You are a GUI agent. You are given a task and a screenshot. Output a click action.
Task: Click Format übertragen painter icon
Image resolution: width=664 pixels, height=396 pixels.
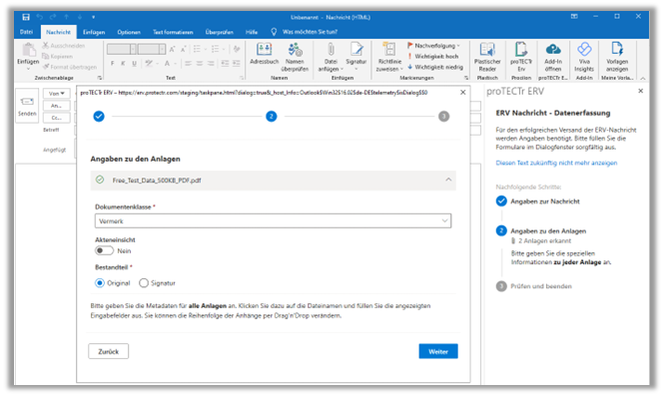tap(46, 67)
